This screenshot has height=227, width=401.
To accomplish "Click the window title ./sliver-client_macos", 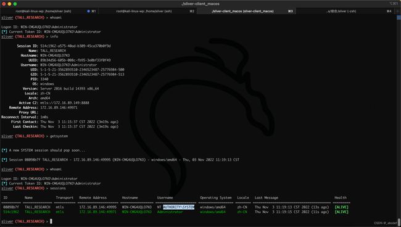I will (200, 4).
